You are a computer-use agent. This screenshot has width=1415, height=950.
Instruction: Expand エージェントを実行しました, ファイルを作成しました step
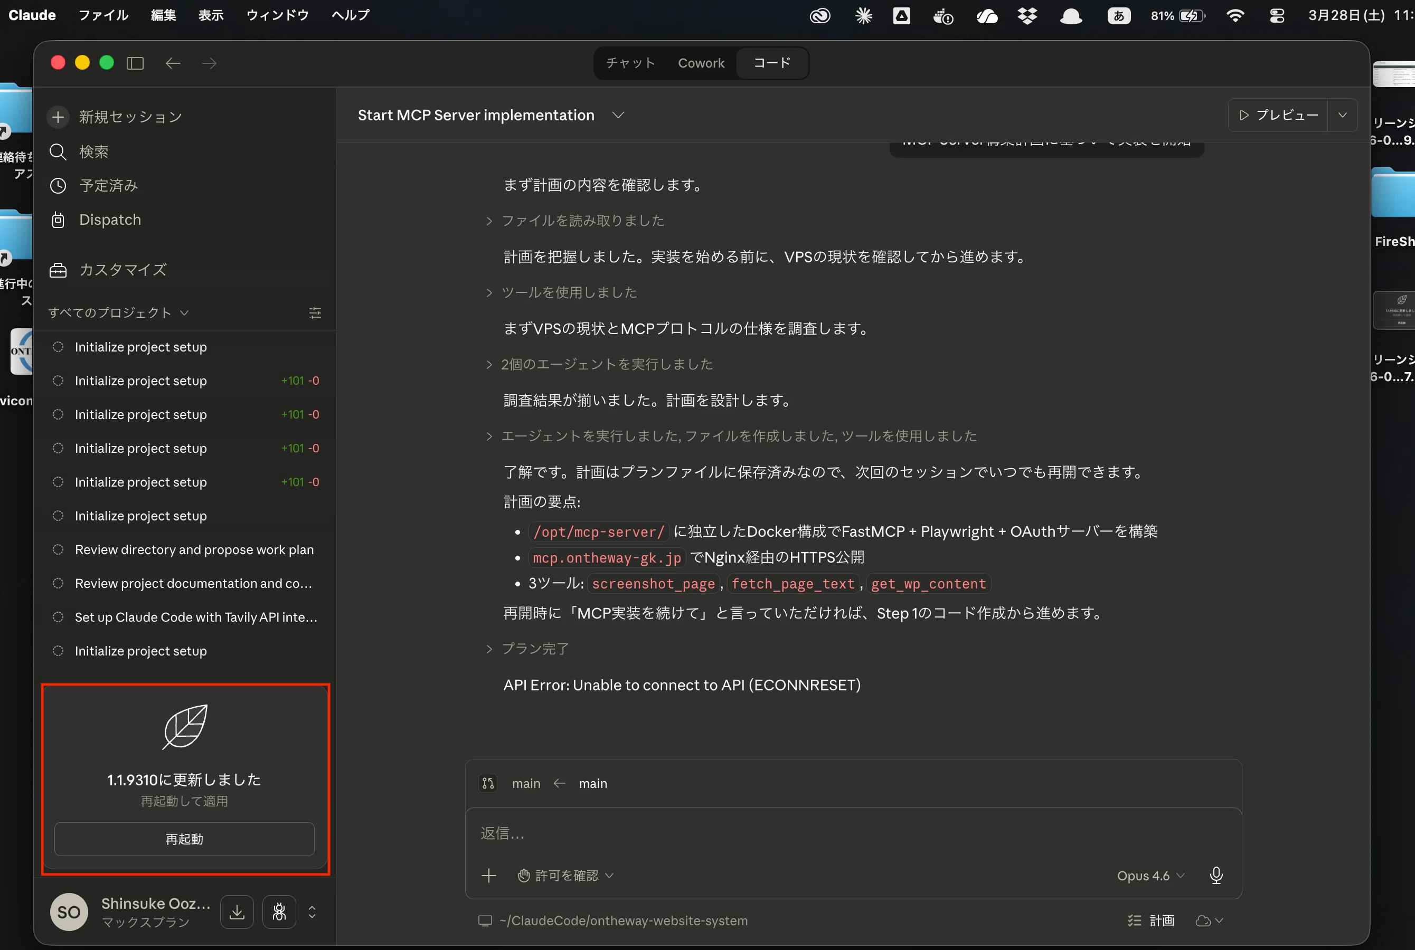(731, 436)
